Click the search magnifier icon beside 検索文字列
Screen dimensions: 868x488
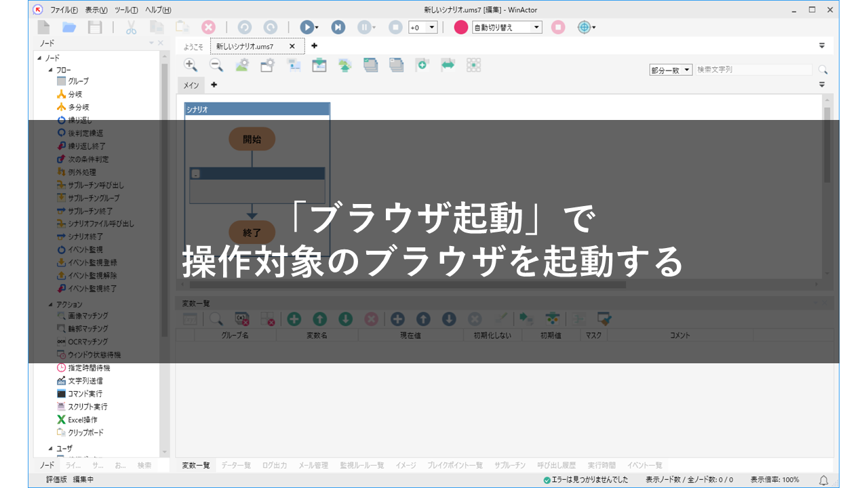pyautogui.click(x=823, y=70)
